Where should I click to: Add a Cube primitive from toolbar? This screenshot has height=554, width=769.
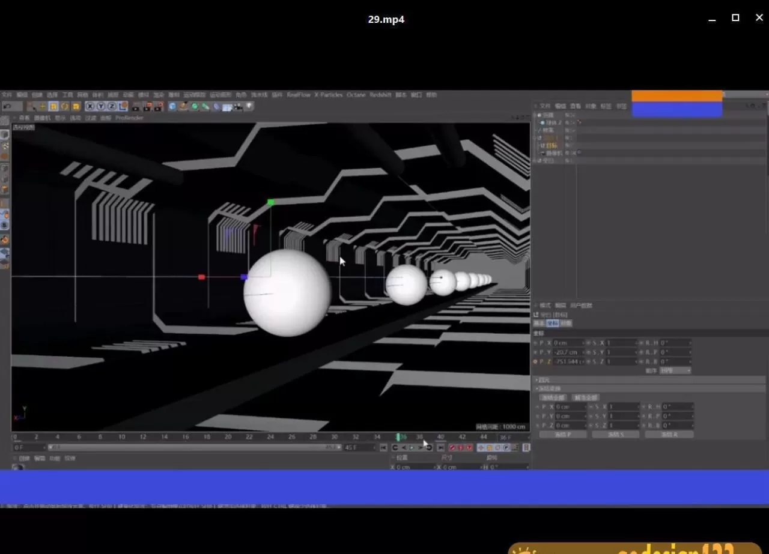pos(172,106)
